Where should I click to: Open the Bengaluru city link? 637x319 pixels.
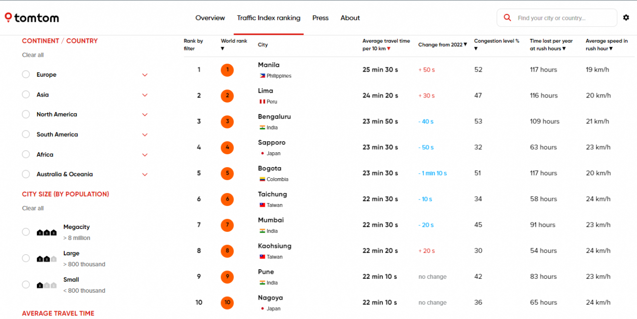tap(274, 117)
